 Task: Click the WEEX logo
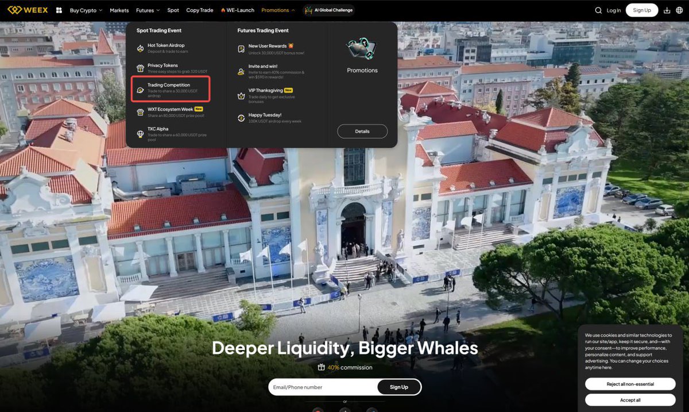(x=28, y=10)
